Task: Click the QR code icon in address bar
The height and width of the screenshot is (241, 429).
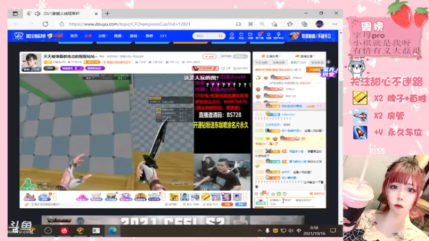Action: pyautogui.click(x=250, y=24)
